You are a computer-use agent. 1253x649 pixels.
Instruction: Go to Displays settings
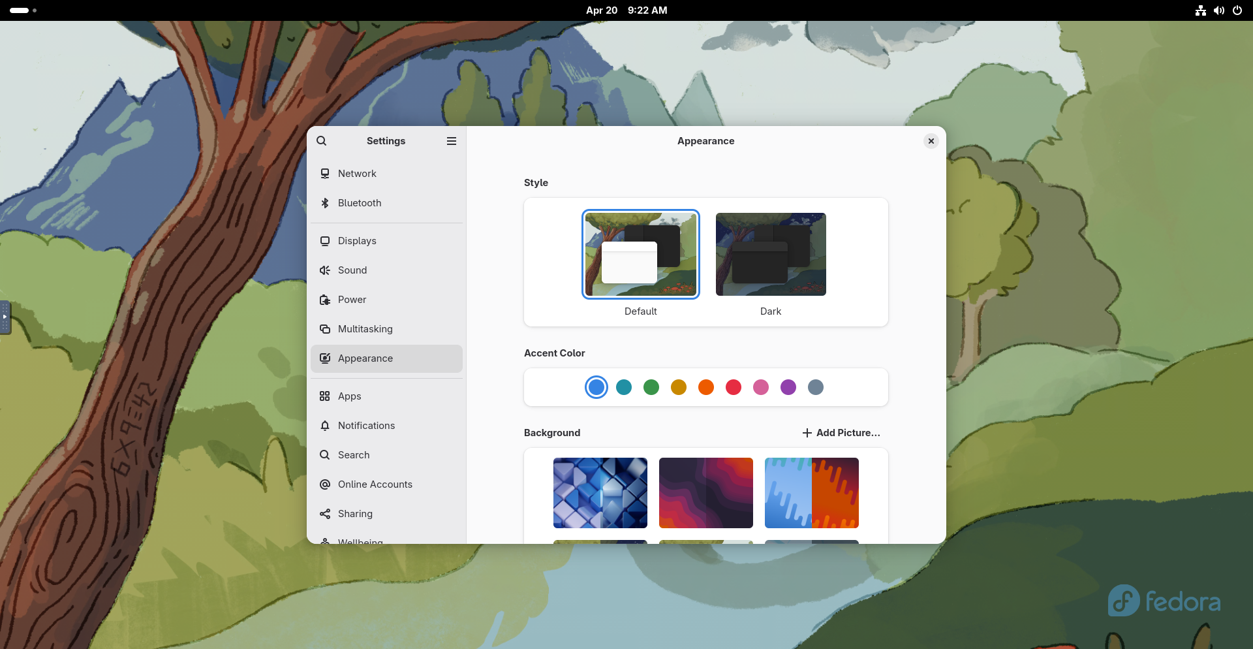tap(387, 241)
